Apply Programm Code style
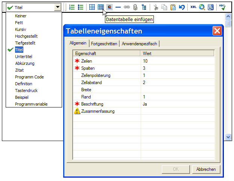234x181 pixels. click(29, 77)
